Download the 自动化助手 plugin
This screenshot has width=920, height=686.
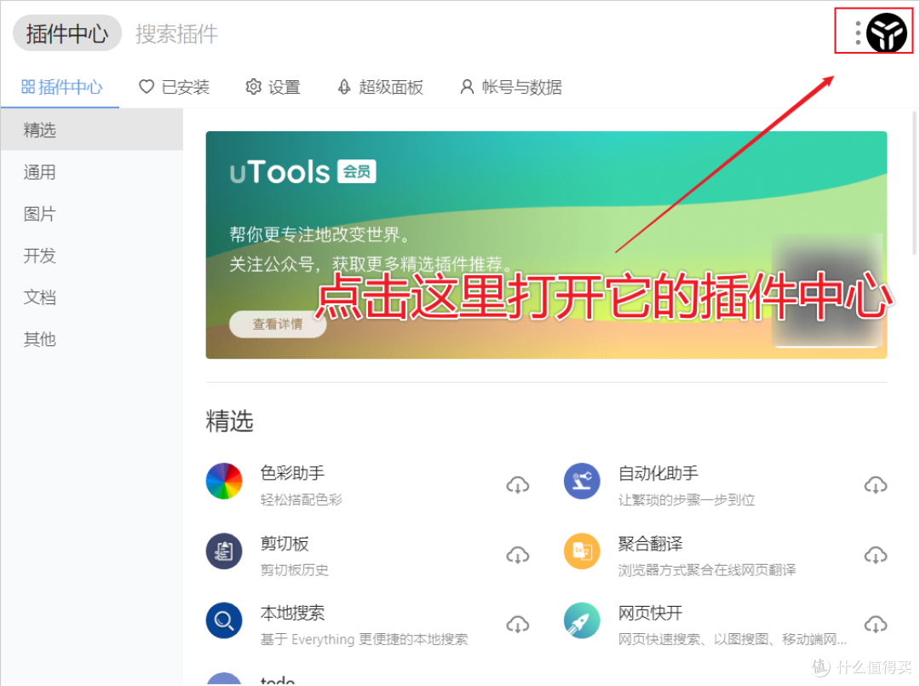click(876, 485)
